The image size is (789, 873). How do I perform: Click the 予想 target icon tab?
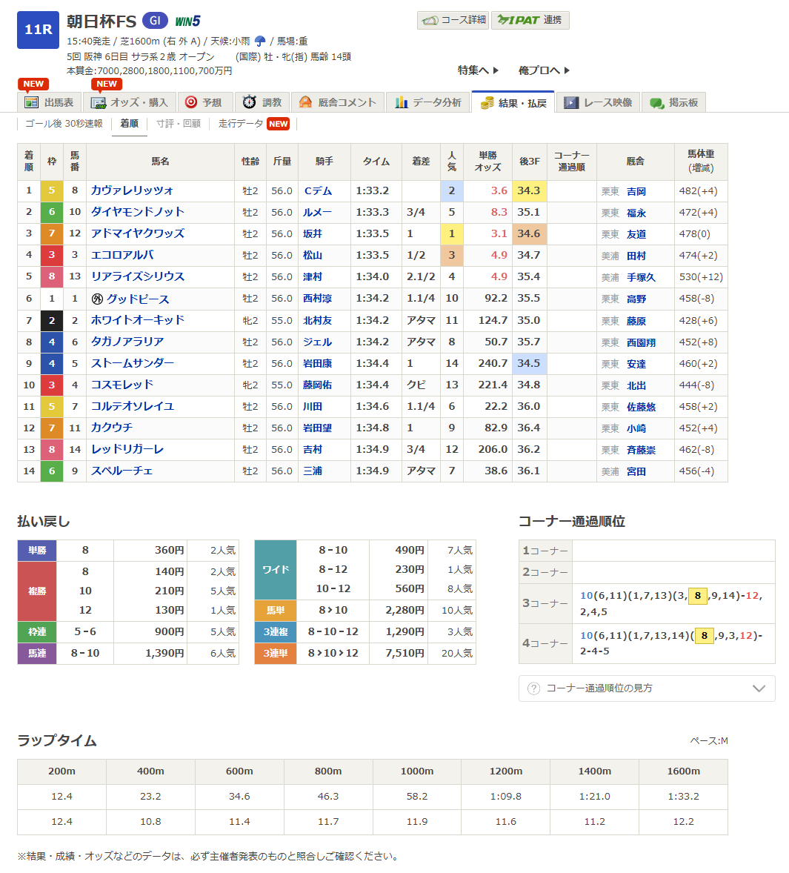tap(191, 102)
